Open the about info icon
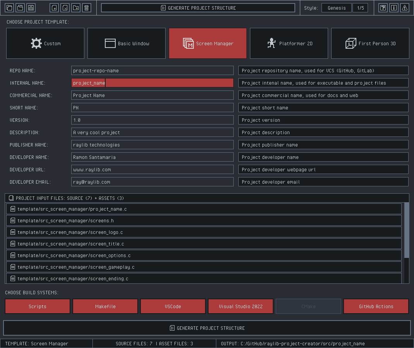Screen dimensions: 414x348 (394, 8)
